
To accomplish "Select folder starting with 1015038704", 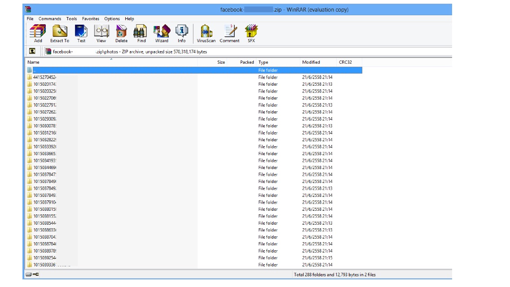I will pos(194,237).
